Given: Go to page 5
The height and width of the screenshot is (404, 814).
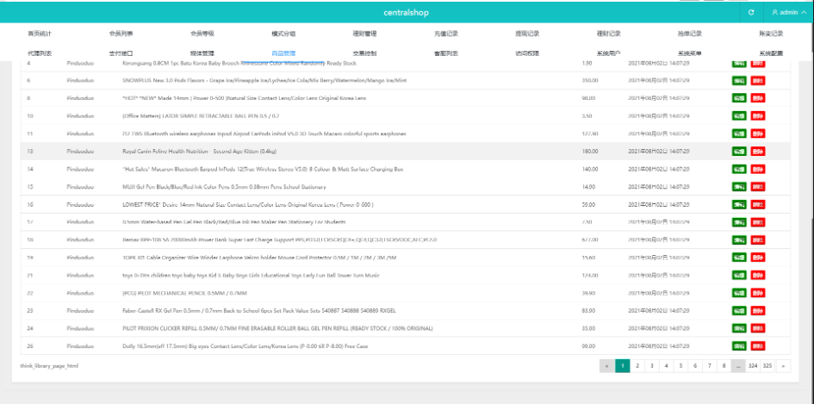Looking at the screenshot, I should point(680,366).
